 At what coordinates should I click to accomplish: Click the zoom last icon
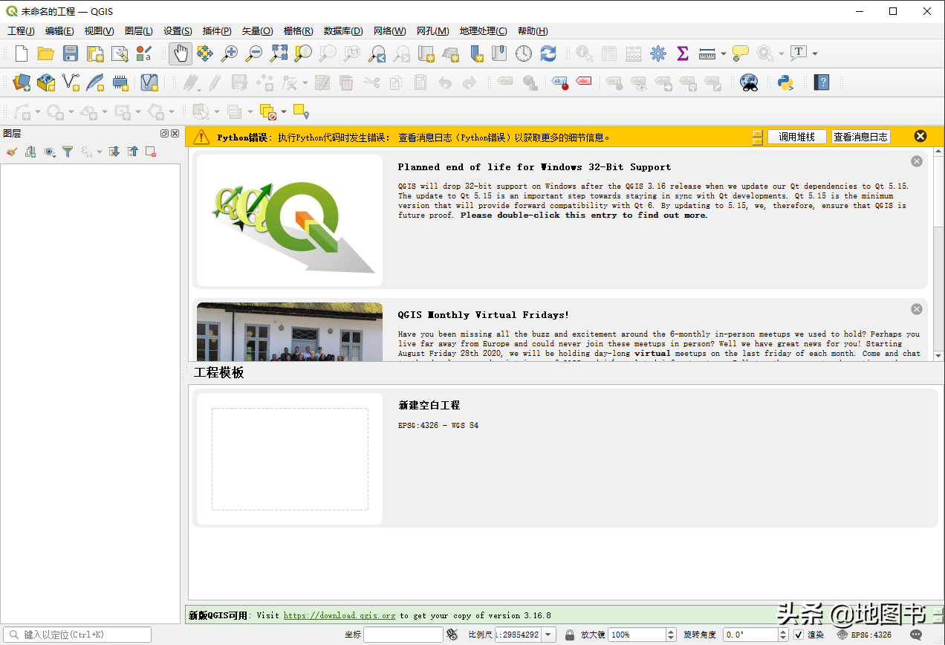click(x=377, y=54)
